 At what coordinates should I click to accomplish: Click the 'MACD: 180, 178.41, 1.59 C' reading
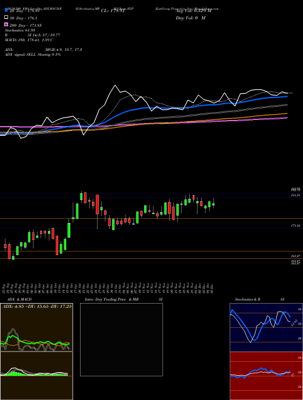[x=29, y=40]
